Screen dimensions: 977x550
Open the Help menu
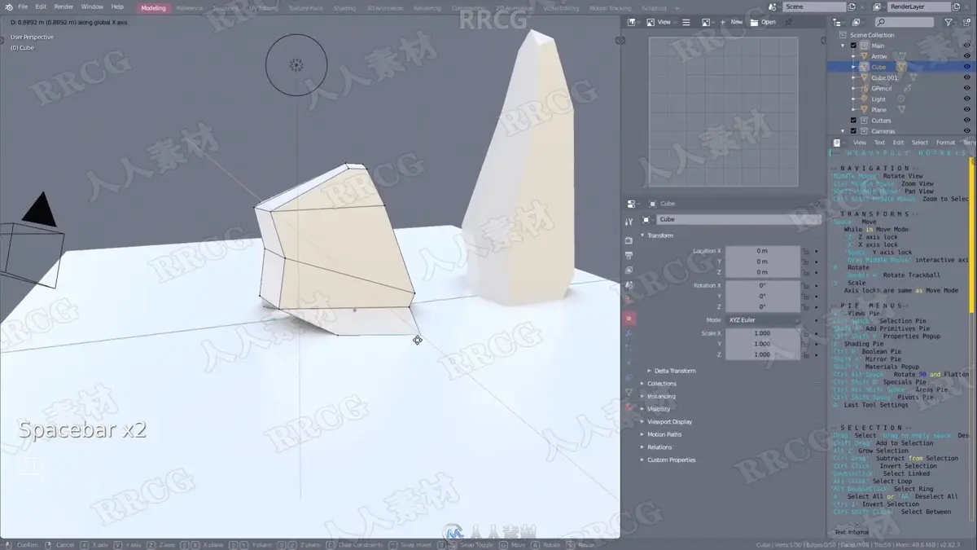117,7
